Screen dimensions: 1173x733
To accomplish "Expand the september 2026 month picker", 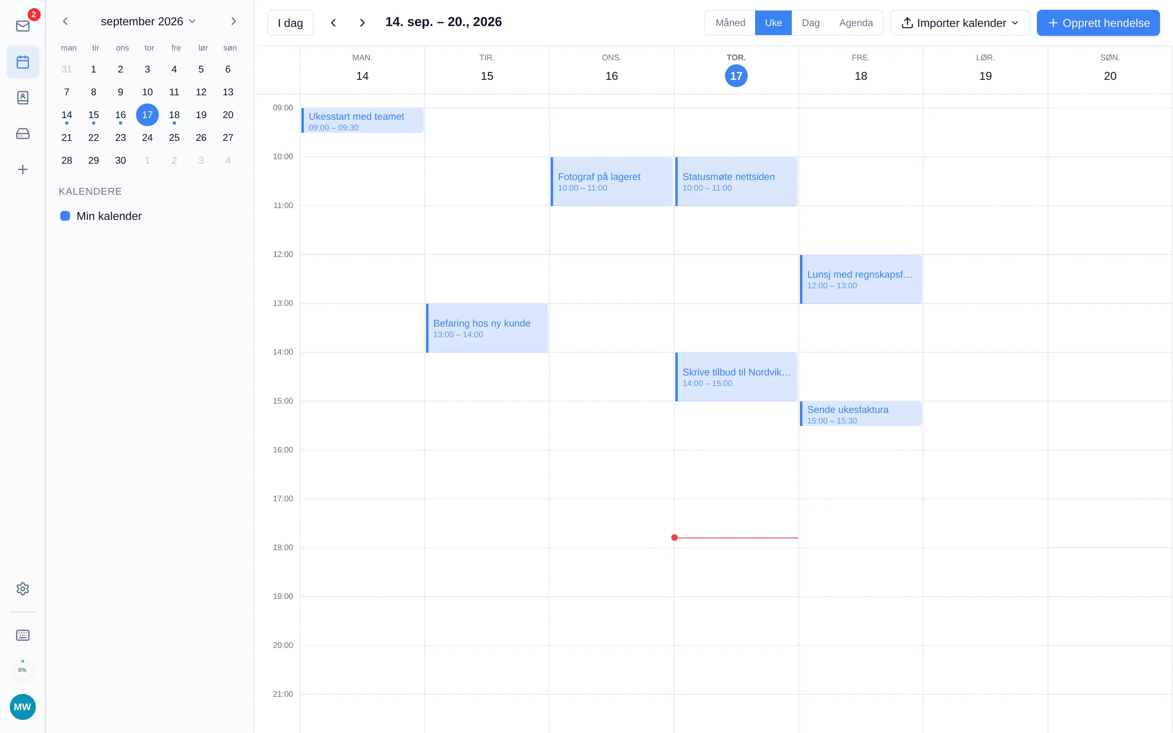I will point(148,21).
